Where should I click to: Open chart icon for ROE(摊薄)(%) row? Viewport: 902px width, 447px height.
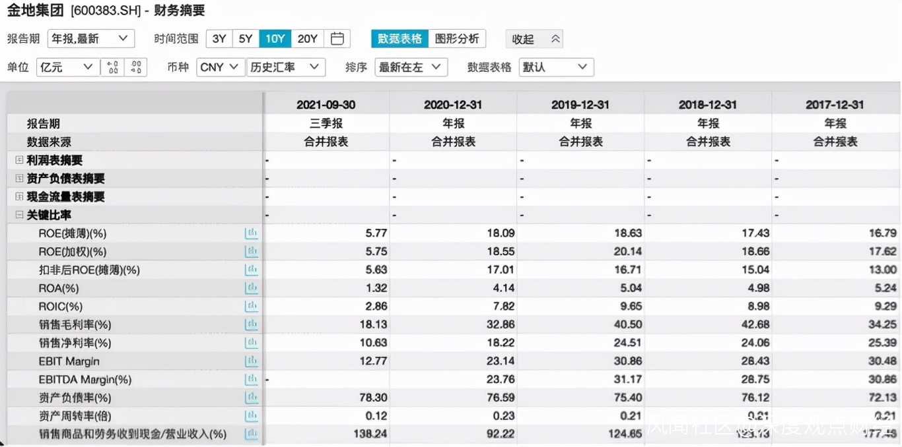251,233
